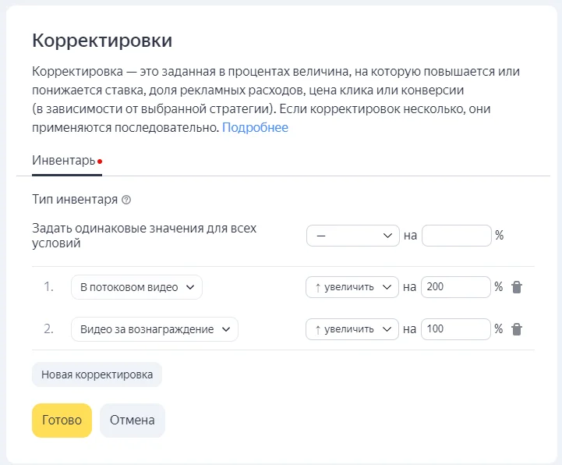Click the «Корректировки» heading
The image size is (562, 465).
102,41
